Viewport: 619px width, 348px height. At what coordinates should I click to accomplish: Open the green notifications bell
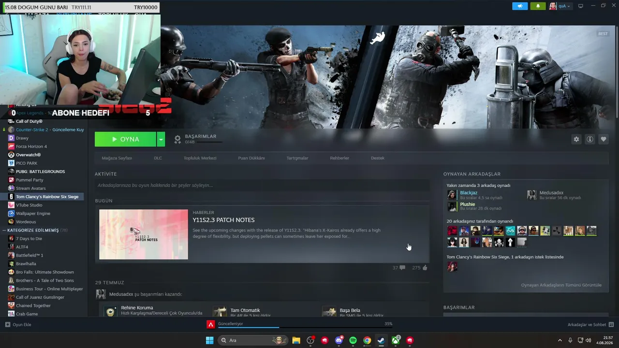[538, 6]
